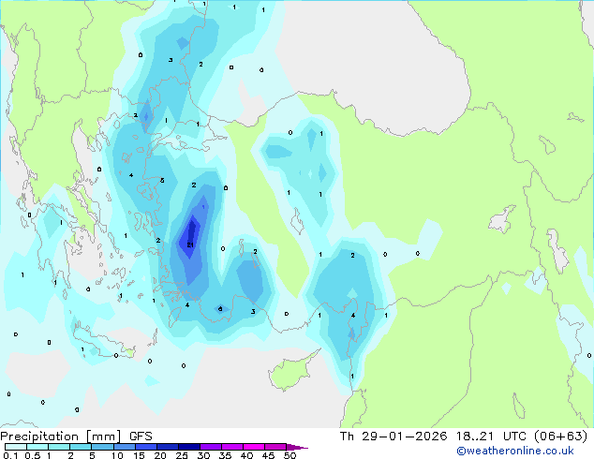The width and height of the screenshot is (594, 459).
Task: Click the '(06+63)' run offset text
Action: pos(561,437)
